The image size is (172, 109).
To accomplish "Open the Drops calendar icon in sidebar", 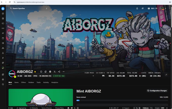I will pos(3,38).
